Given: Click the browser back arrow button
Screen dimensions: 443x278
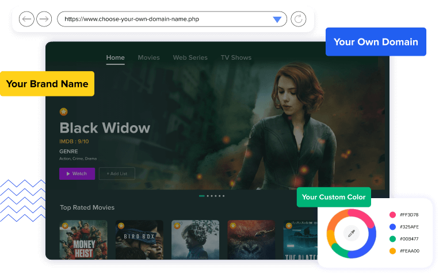Looking at the screenshot, I should 26,19.
